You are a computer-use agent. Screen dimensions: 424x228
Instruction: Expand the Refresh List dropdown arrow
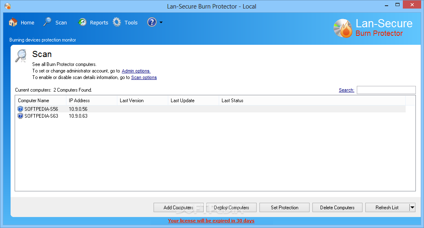coord(412,208)
